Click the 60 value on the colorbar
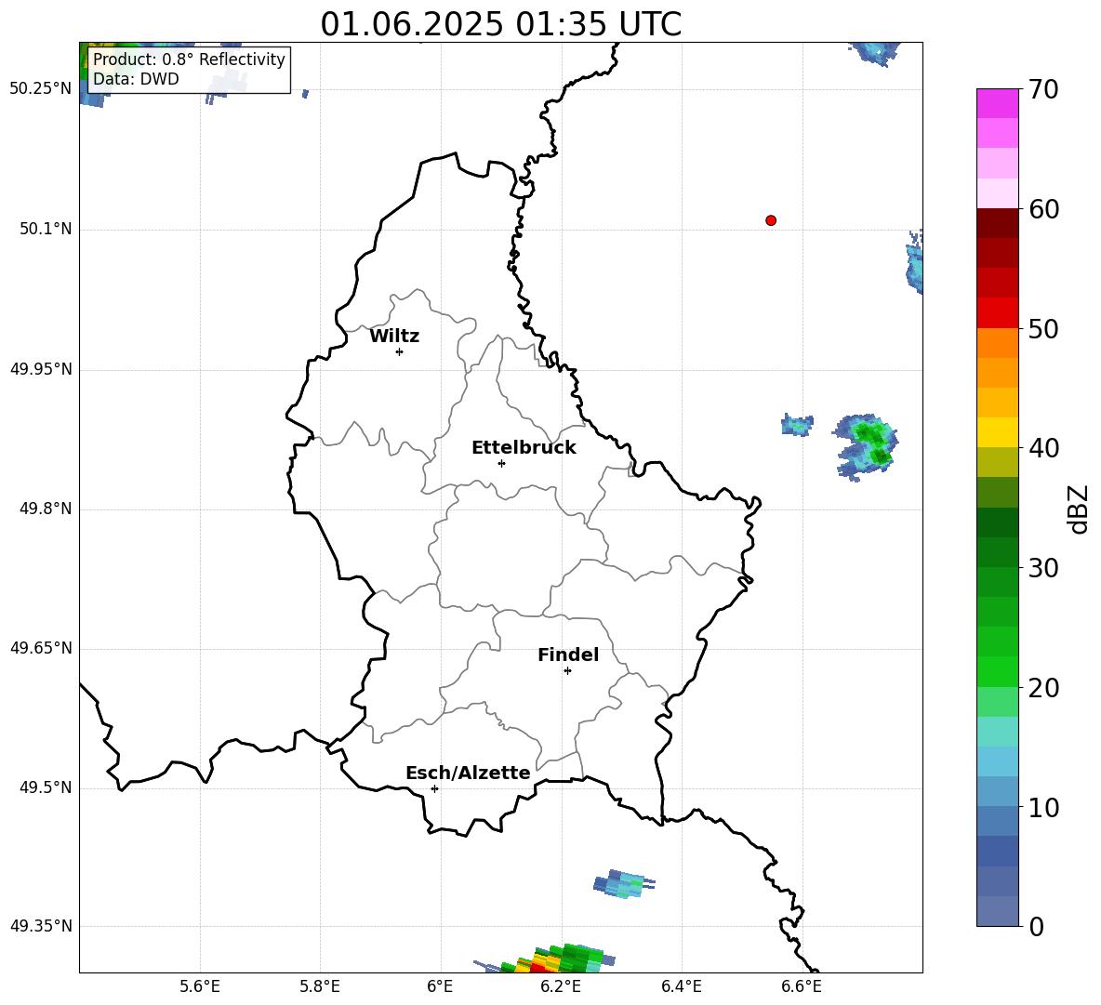The width and height of the screenshot is (1101, 1005). [1043, 209]
